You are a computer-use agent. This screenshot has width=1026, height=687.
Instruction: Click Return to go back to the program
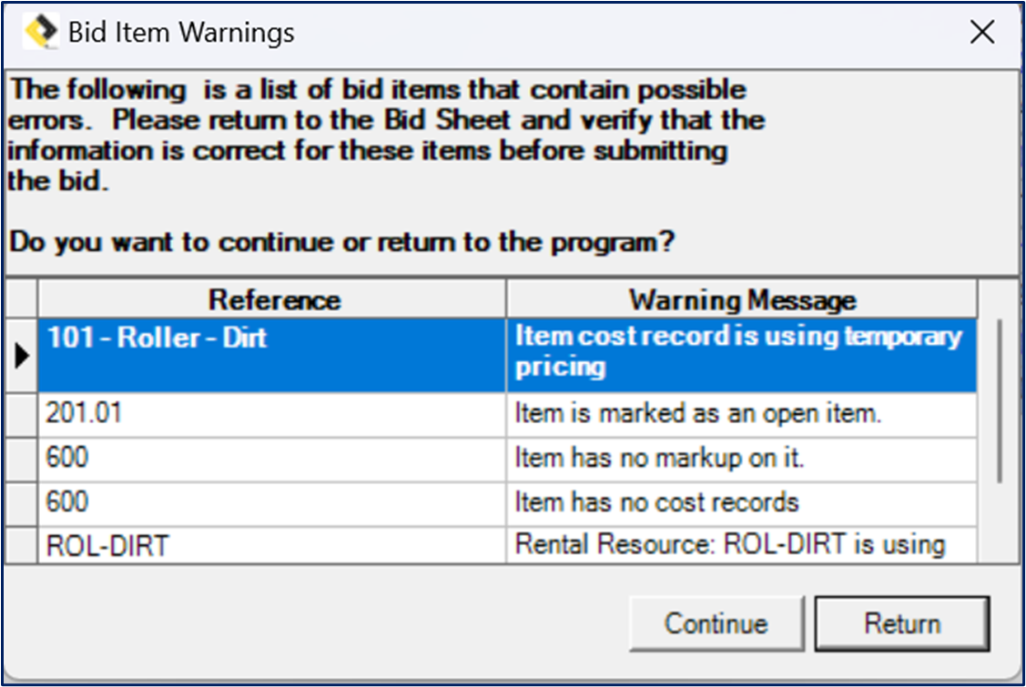pyautogui.click(x=902, y=623)
